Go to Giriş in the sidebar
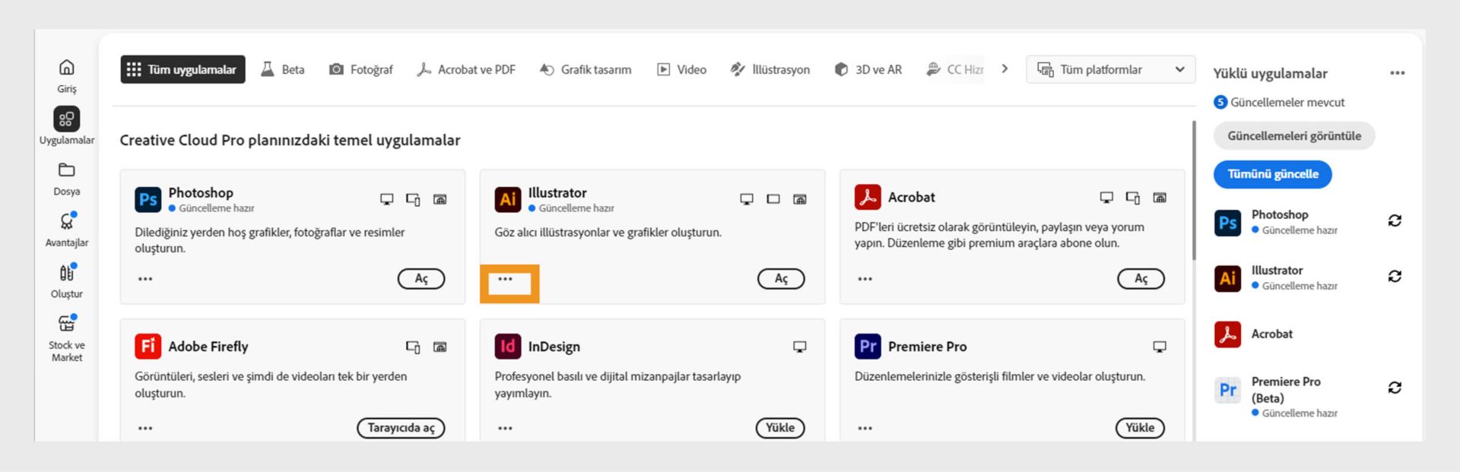Screen dimensions: 1460x472 [67, 76]
